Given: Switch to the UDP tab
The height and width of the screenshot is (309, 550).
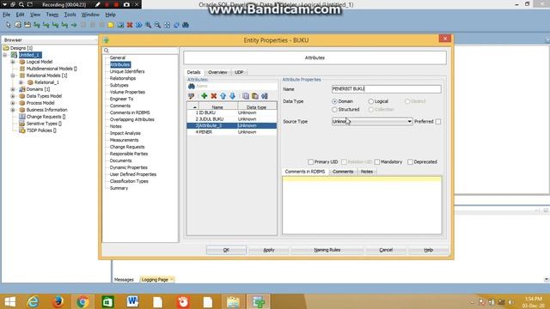Looking at the screenshot, I should [x=239, y=72].
